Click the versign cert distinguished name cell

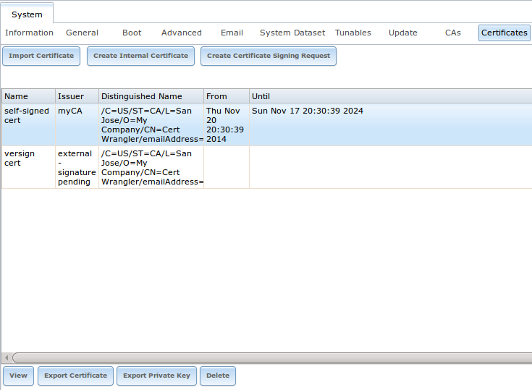pos(151,167)
